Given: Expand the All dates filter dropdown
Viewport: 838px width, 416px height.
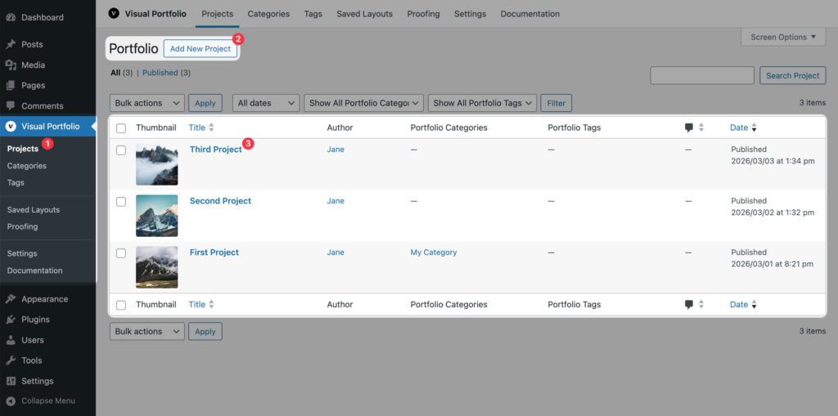Looking at the screenshot, I should [x=265, y=103].
